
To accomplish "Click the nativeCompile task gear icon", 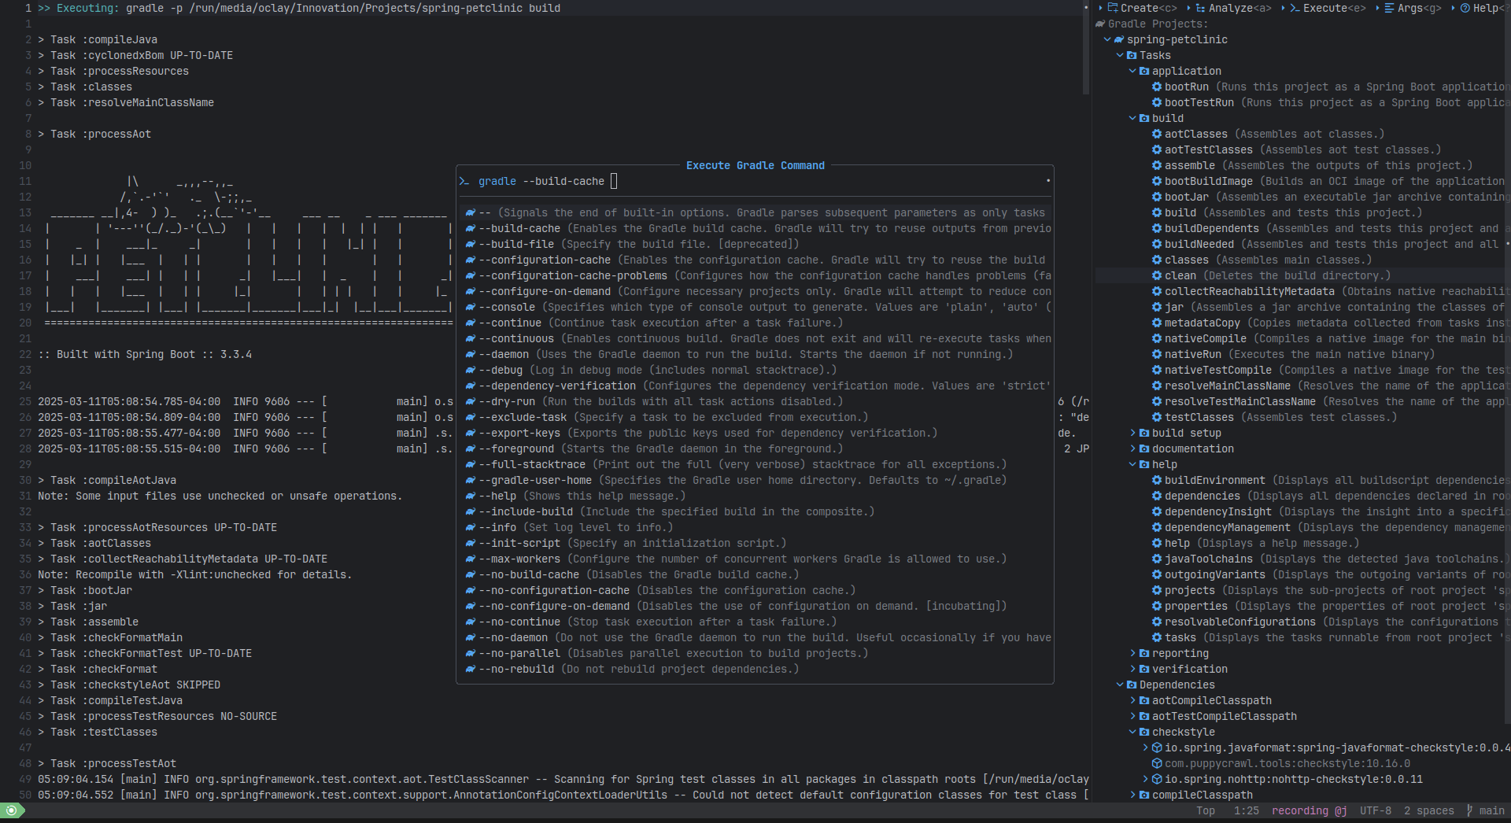I will click(1157, 338).
